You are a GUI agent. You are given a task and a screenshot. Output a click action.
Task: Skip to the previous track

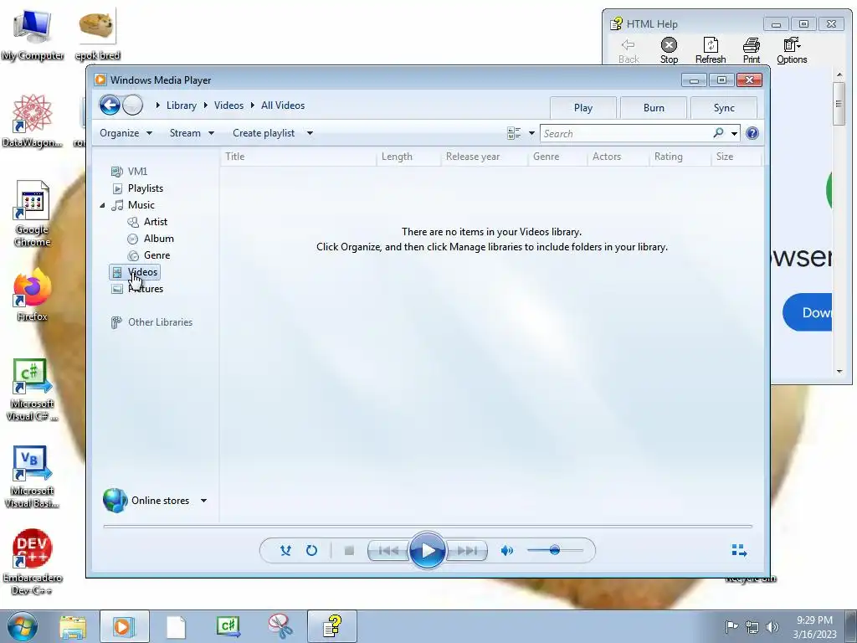(388, 551)
